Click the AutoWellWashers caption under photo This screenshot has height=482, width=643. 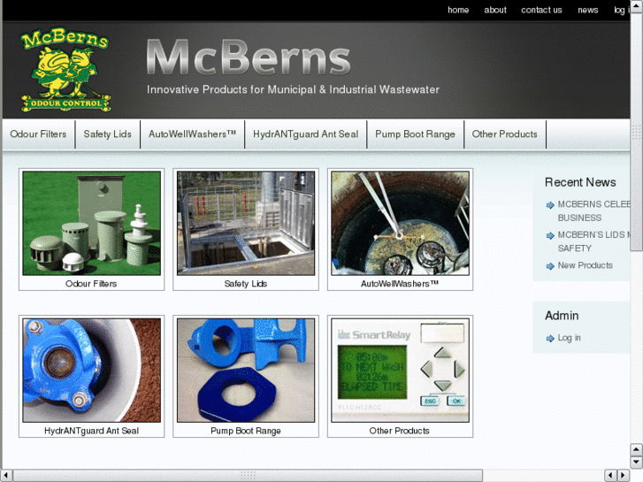pyautogui.click(x=400, y=284)
